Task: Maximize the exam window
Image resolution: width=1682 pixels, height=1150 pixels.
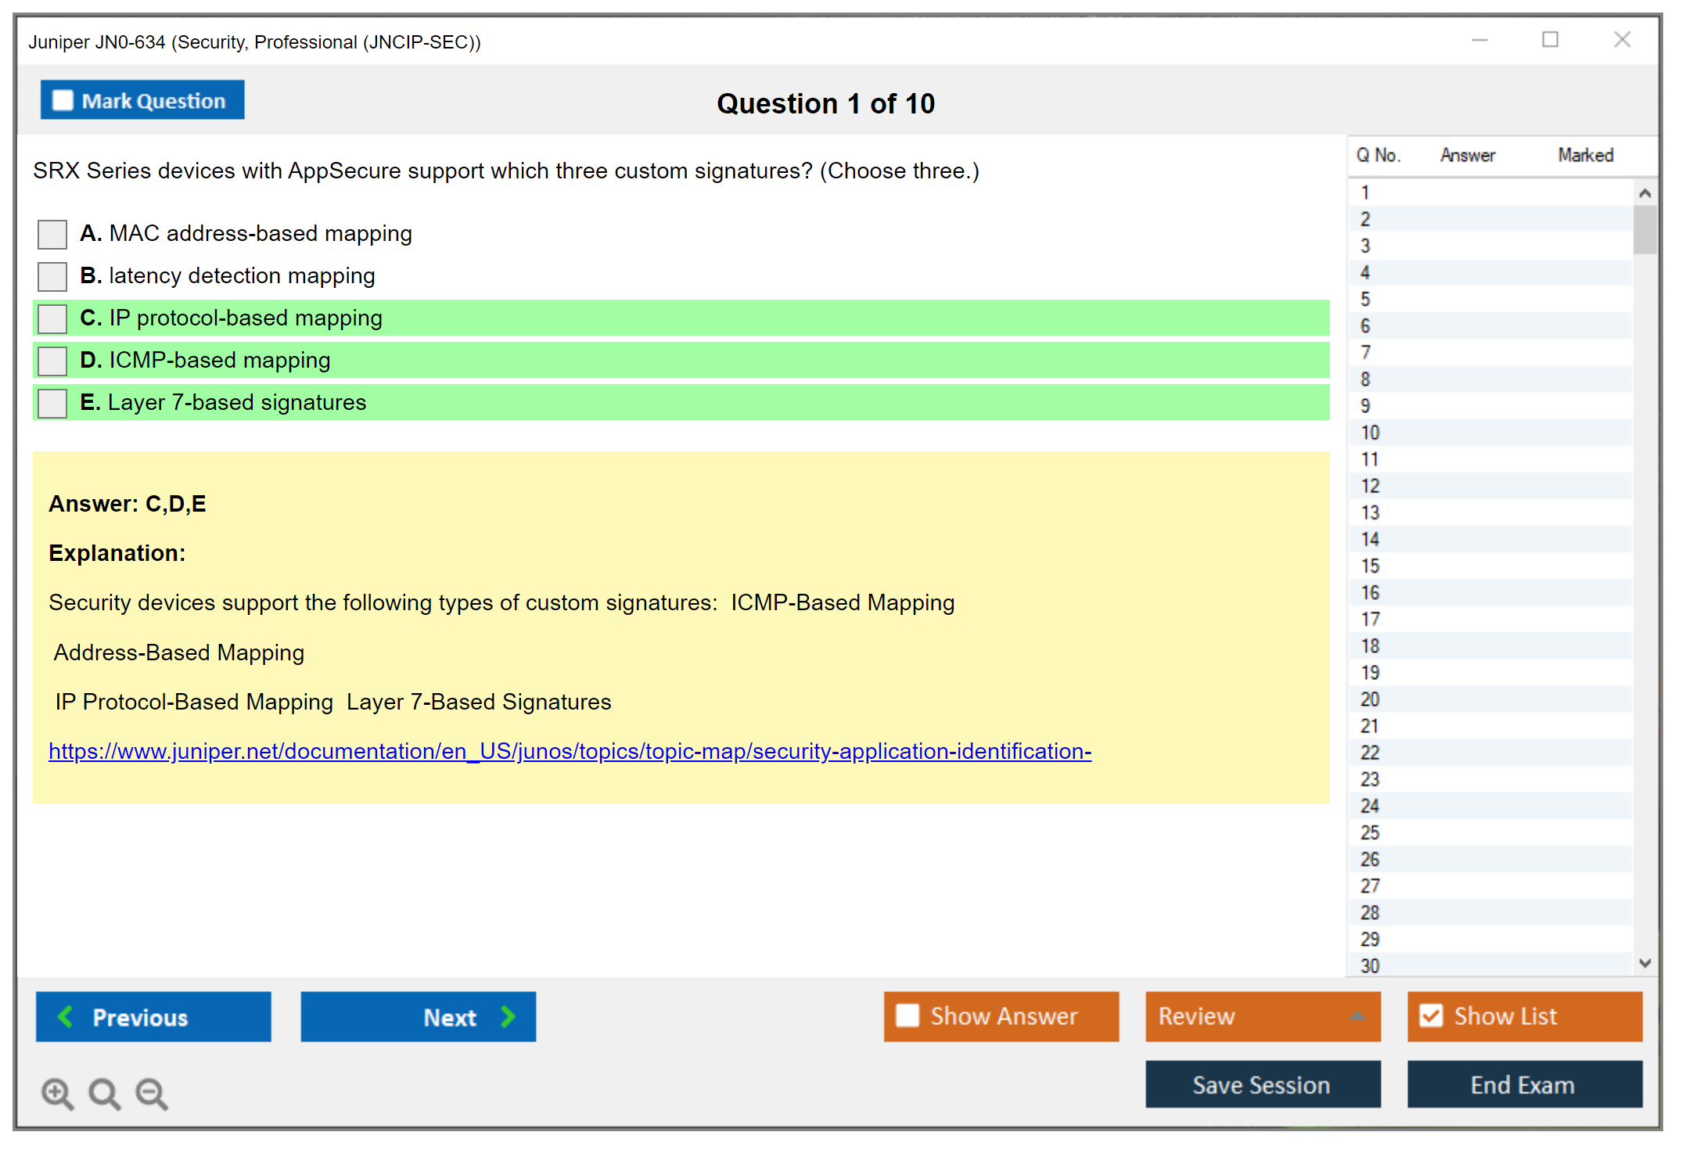Action: click(1550, 40)
